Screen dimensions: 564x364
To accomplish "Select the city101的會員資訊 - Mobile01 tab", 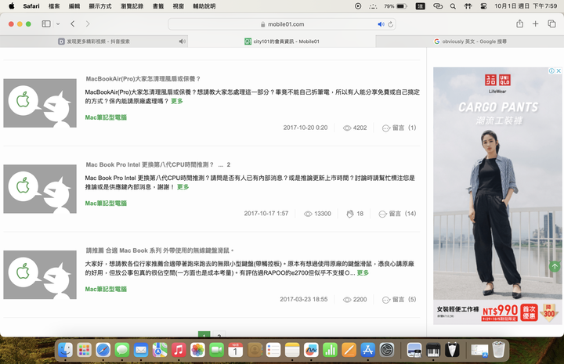I will coord(282,41).
